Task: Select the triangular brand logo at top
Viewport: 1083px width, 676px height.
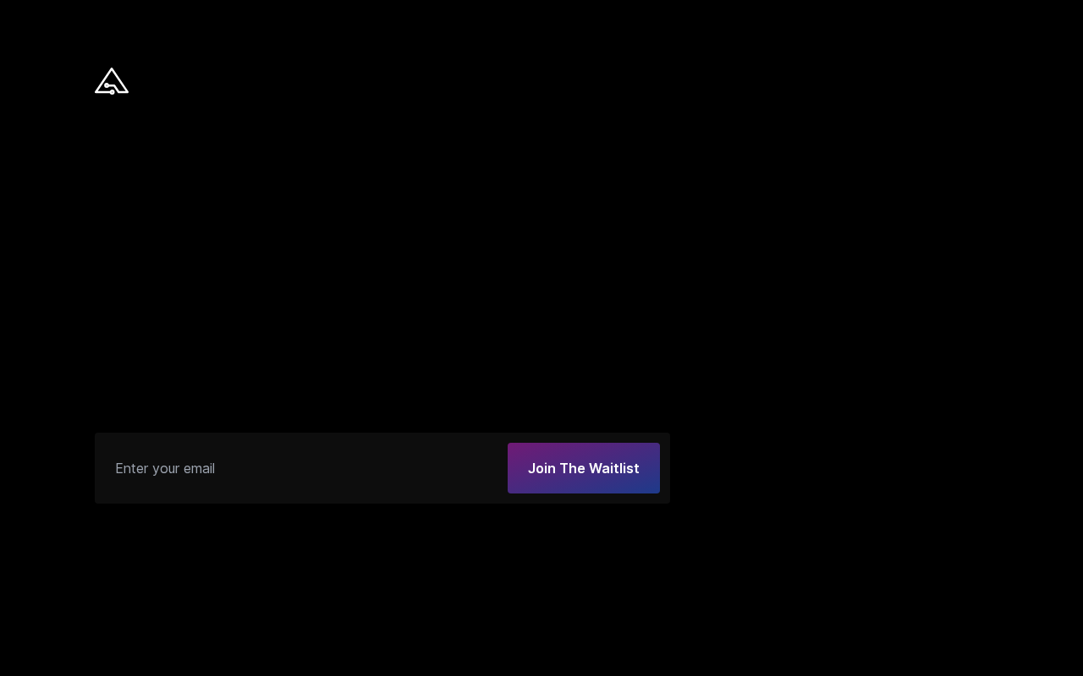Action: 112,81
